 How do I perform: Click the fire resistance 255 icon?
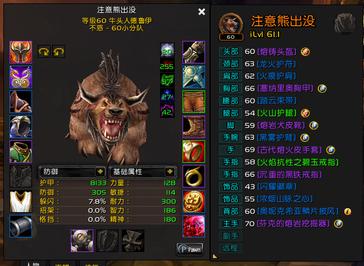[x=167, y=65]
